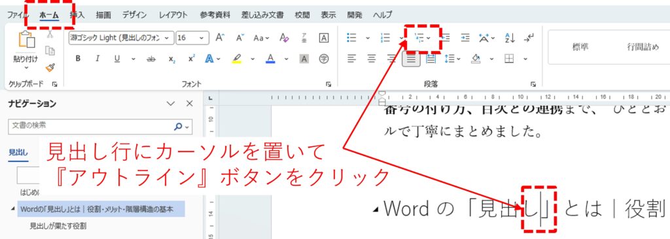The image size is (670, 239).
Task: Toggle superscript formatting
Action: click(x=191, y=59)
